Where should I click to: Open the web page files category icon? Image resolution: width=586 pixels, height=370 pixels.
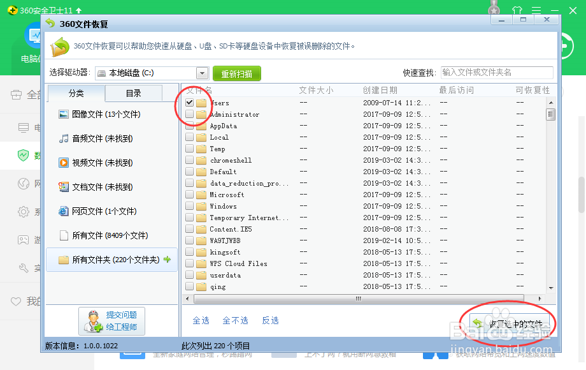coord(64,211)
